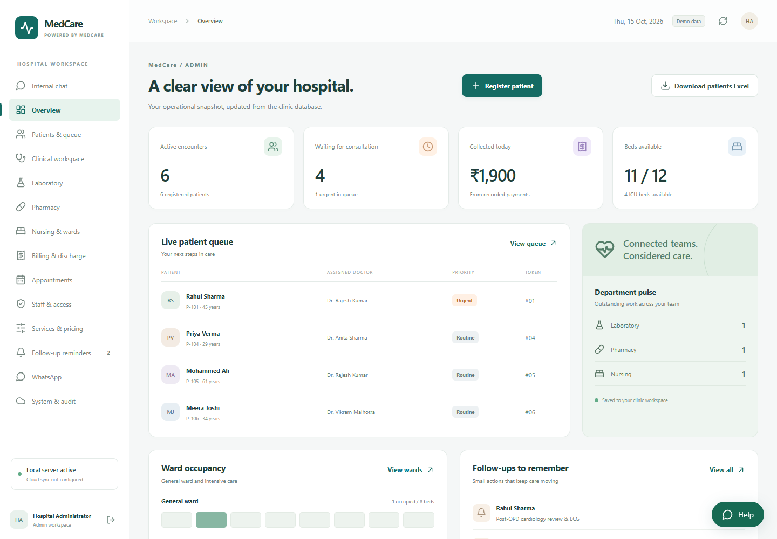Click the MedCare heartbeat logo icon

[x=26, y=27]
